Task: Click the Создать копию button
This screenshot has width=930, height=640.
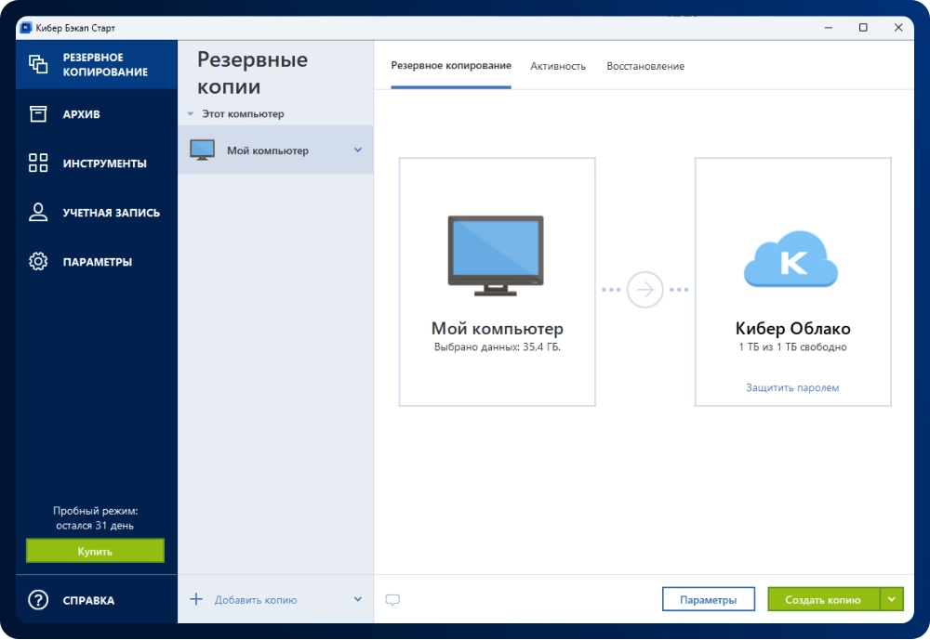Action: click(823, 599)
